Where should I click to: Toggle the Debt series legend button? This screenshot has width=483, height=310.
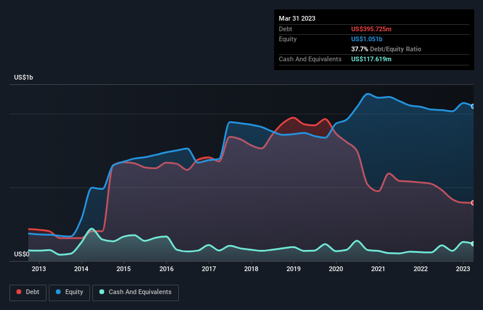pos(28,292)
